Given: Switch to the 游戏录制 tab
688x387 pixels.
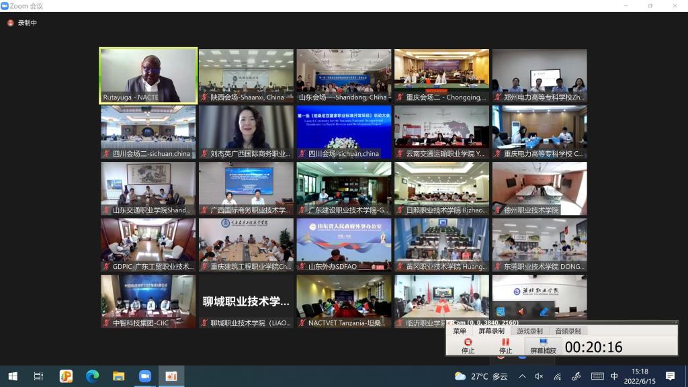Looking at the screenshot, I should 529,331.
